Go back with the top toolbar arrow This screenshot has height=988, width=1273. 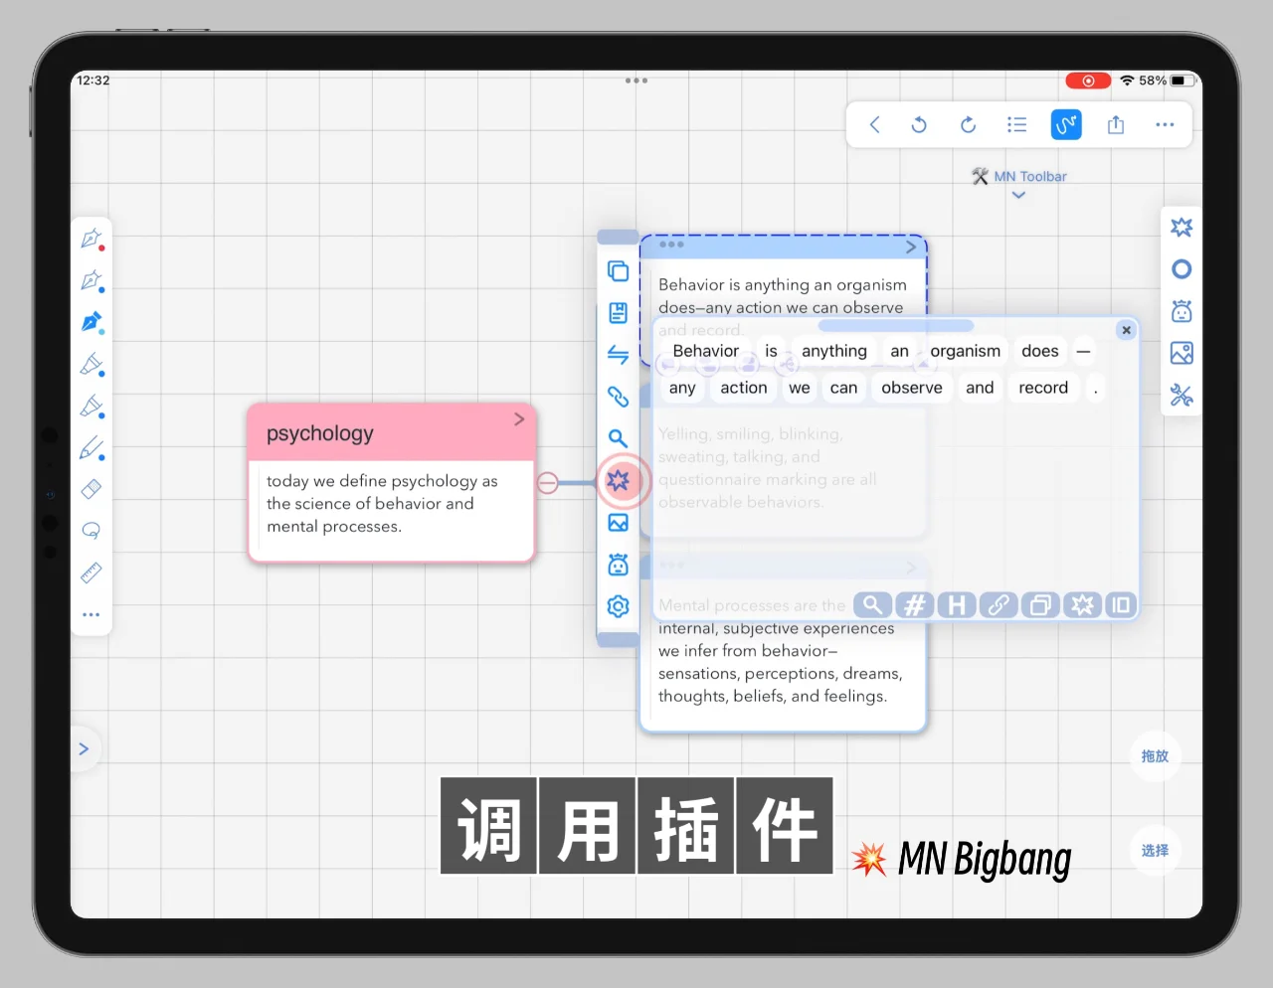click(875, 124)
